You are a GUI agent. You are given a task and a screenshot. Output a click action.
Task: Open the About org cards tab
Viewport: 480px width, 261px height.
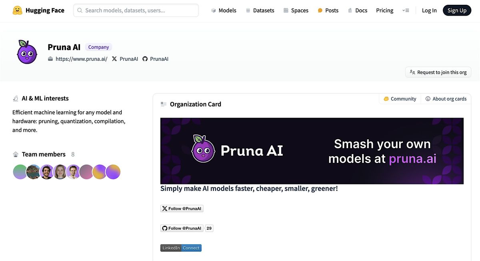(x=446, y=98)
